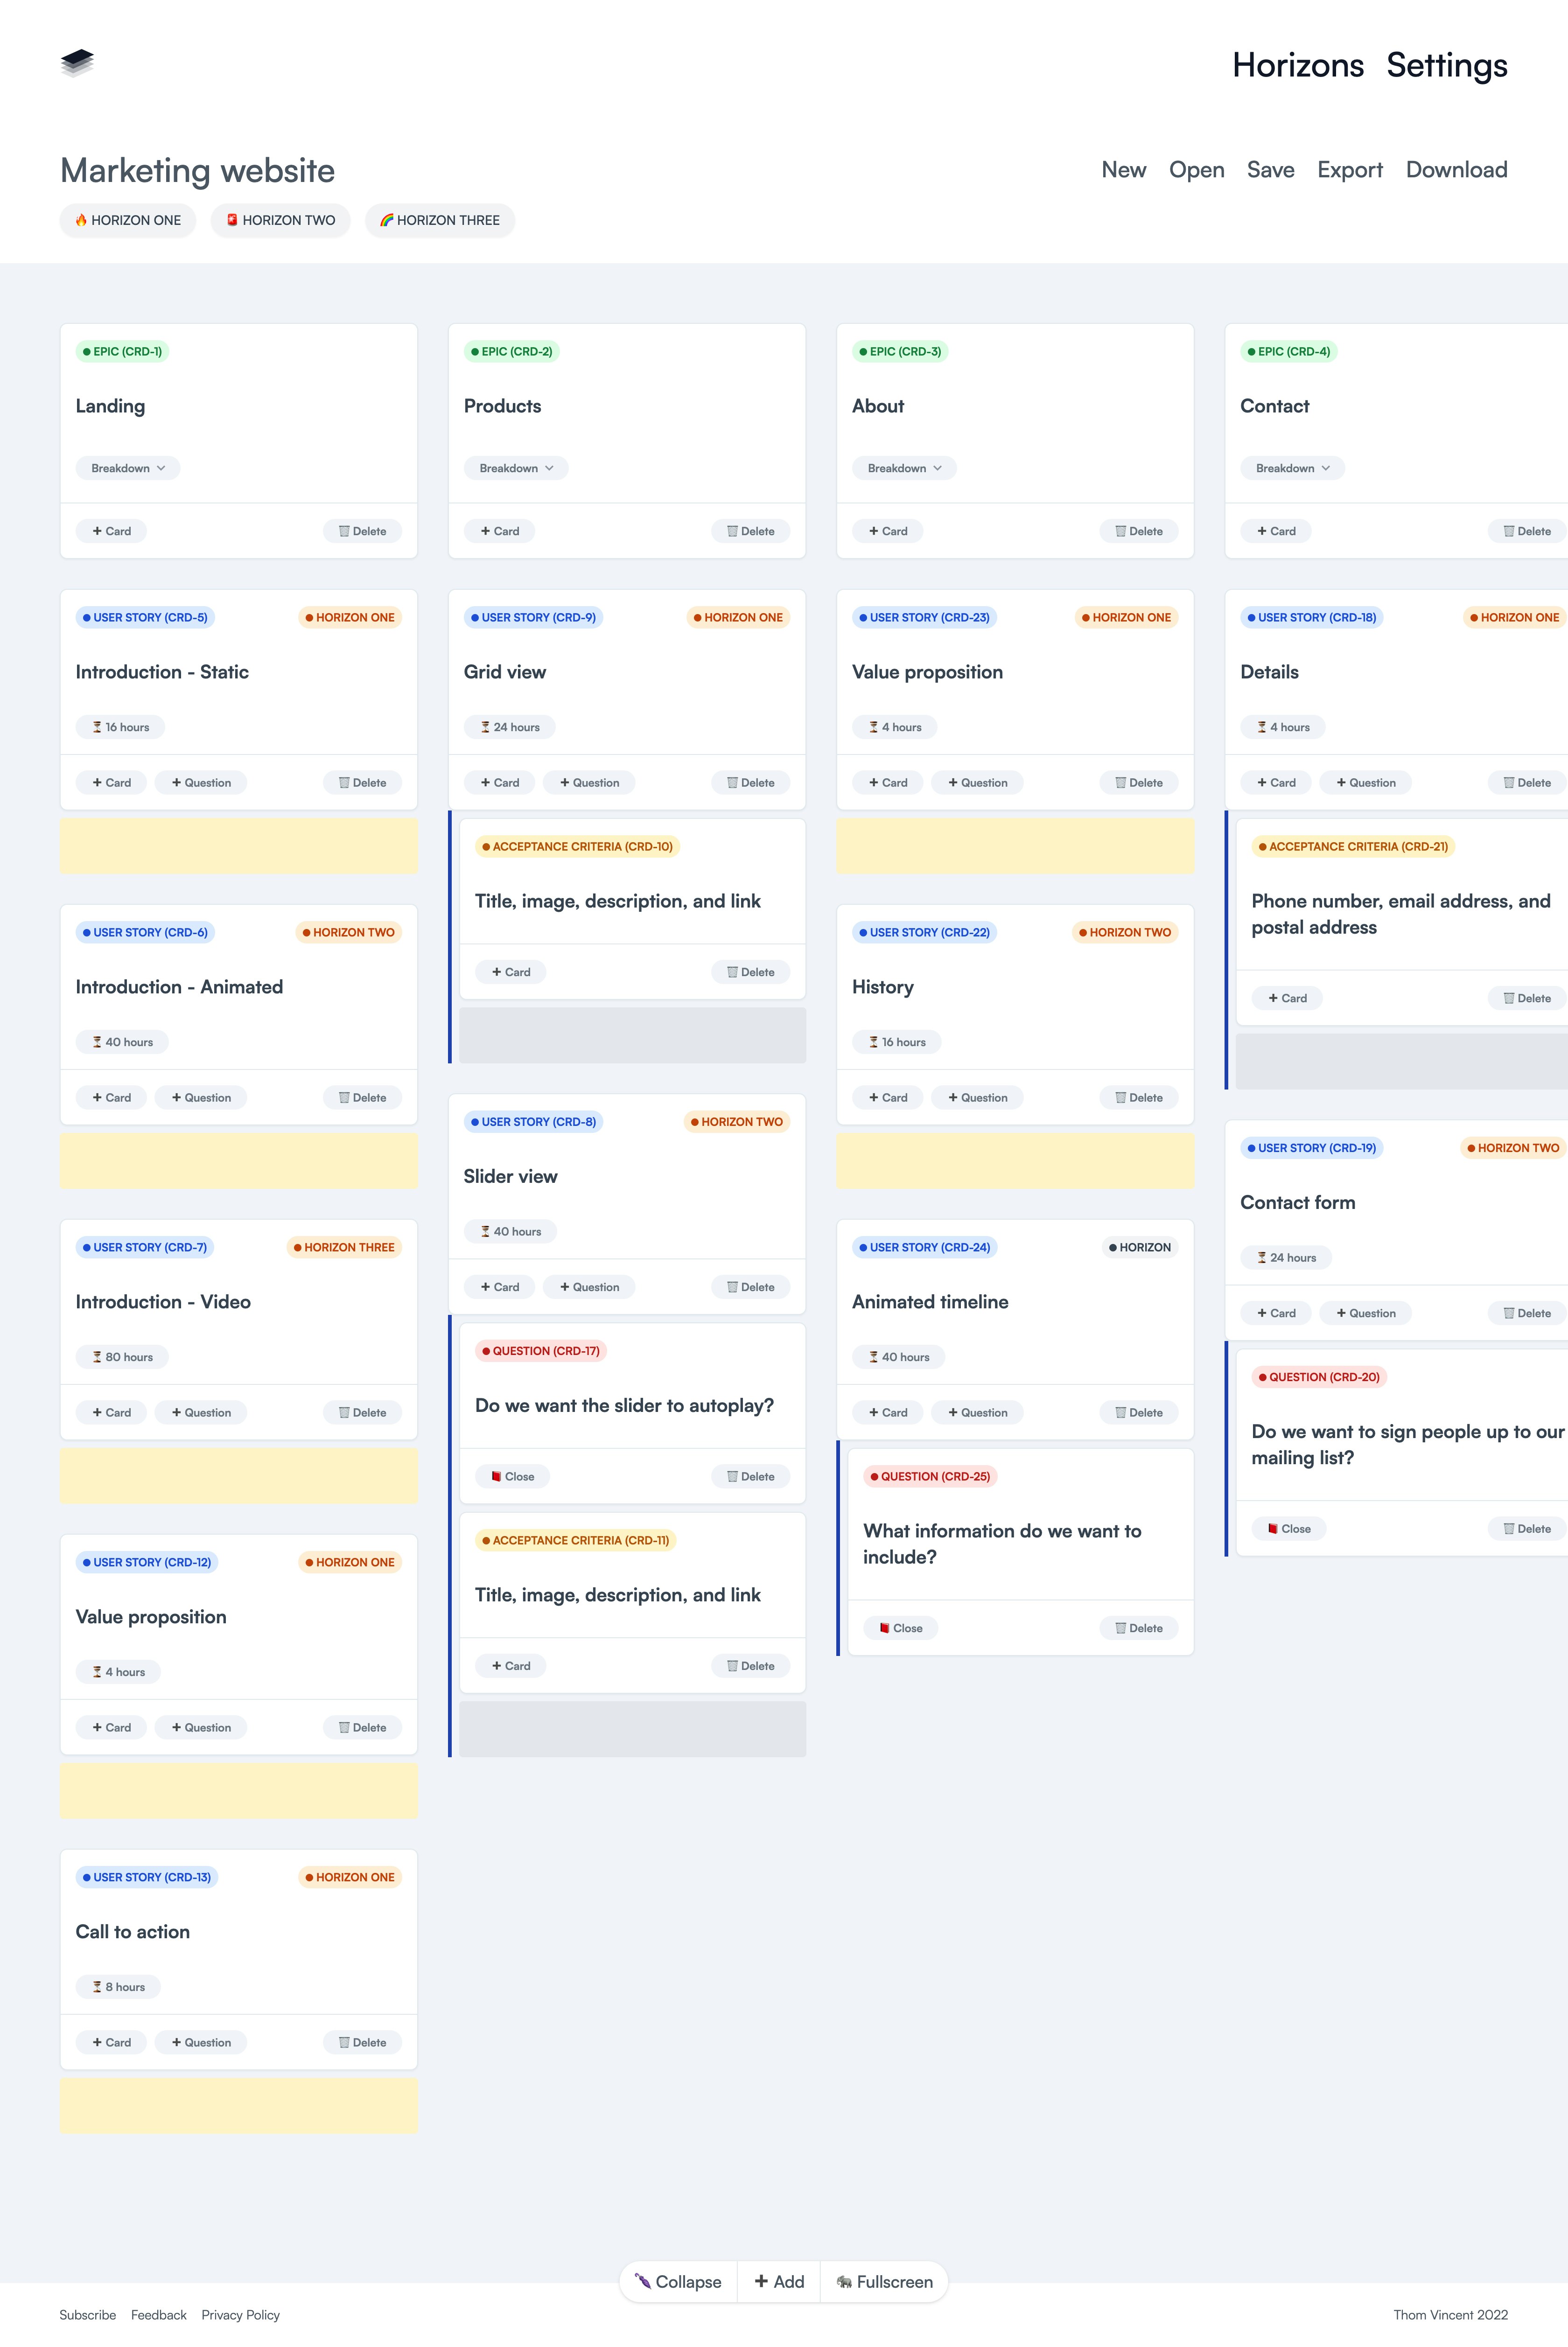Add a card under acceptance criteria CRD-11
Viewport: 1568px width, 2347px height.
pyautogui.click(x=510, y=1665)
